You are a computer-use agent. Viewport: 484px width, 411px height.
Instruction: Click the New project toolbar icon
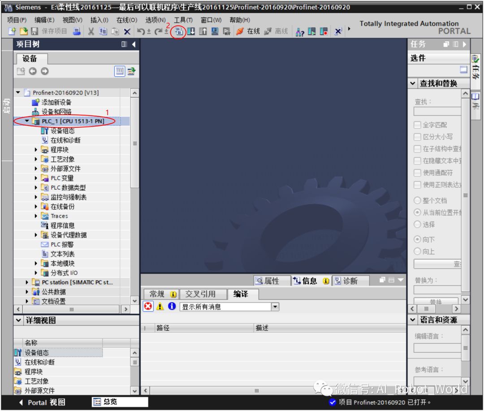tap(12, 31)
